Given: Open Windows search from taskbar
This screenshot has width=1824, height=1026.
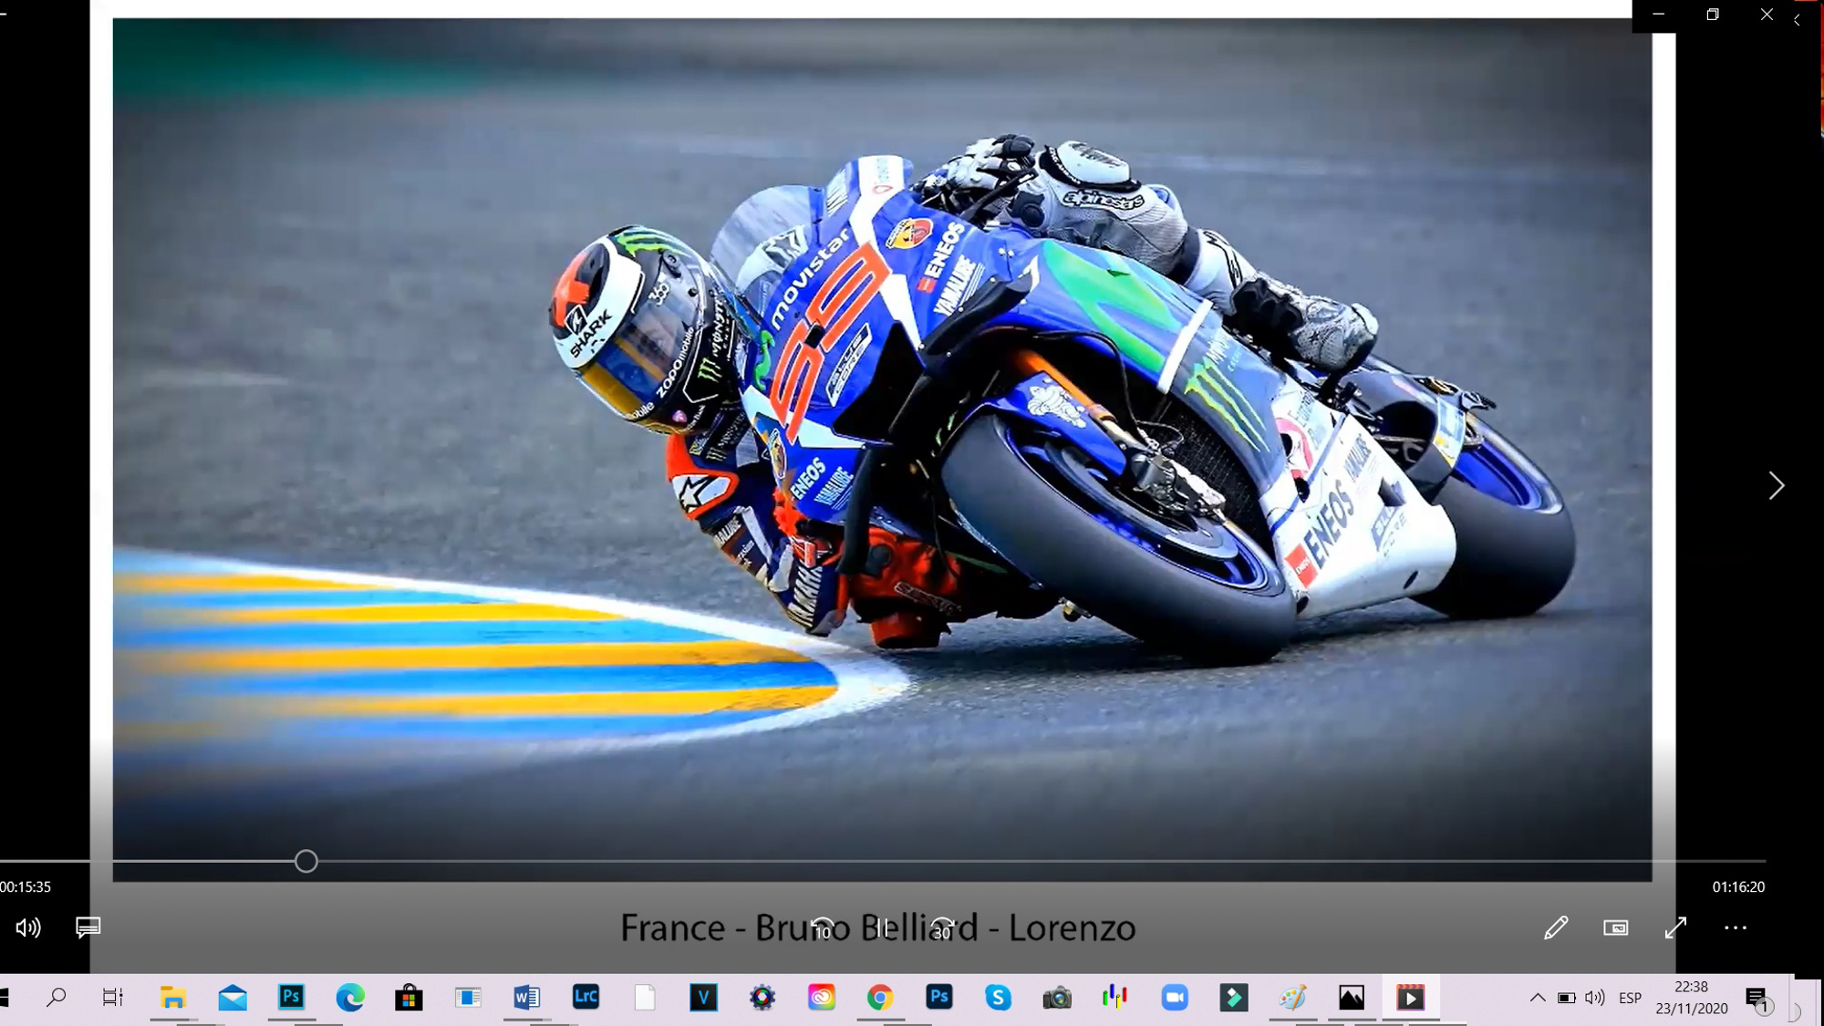Looking at the screenshot, I should (x=57, y=998).
